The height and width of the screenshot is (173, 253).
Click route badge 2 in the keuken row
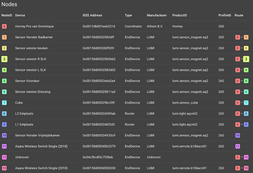[246, 48]
